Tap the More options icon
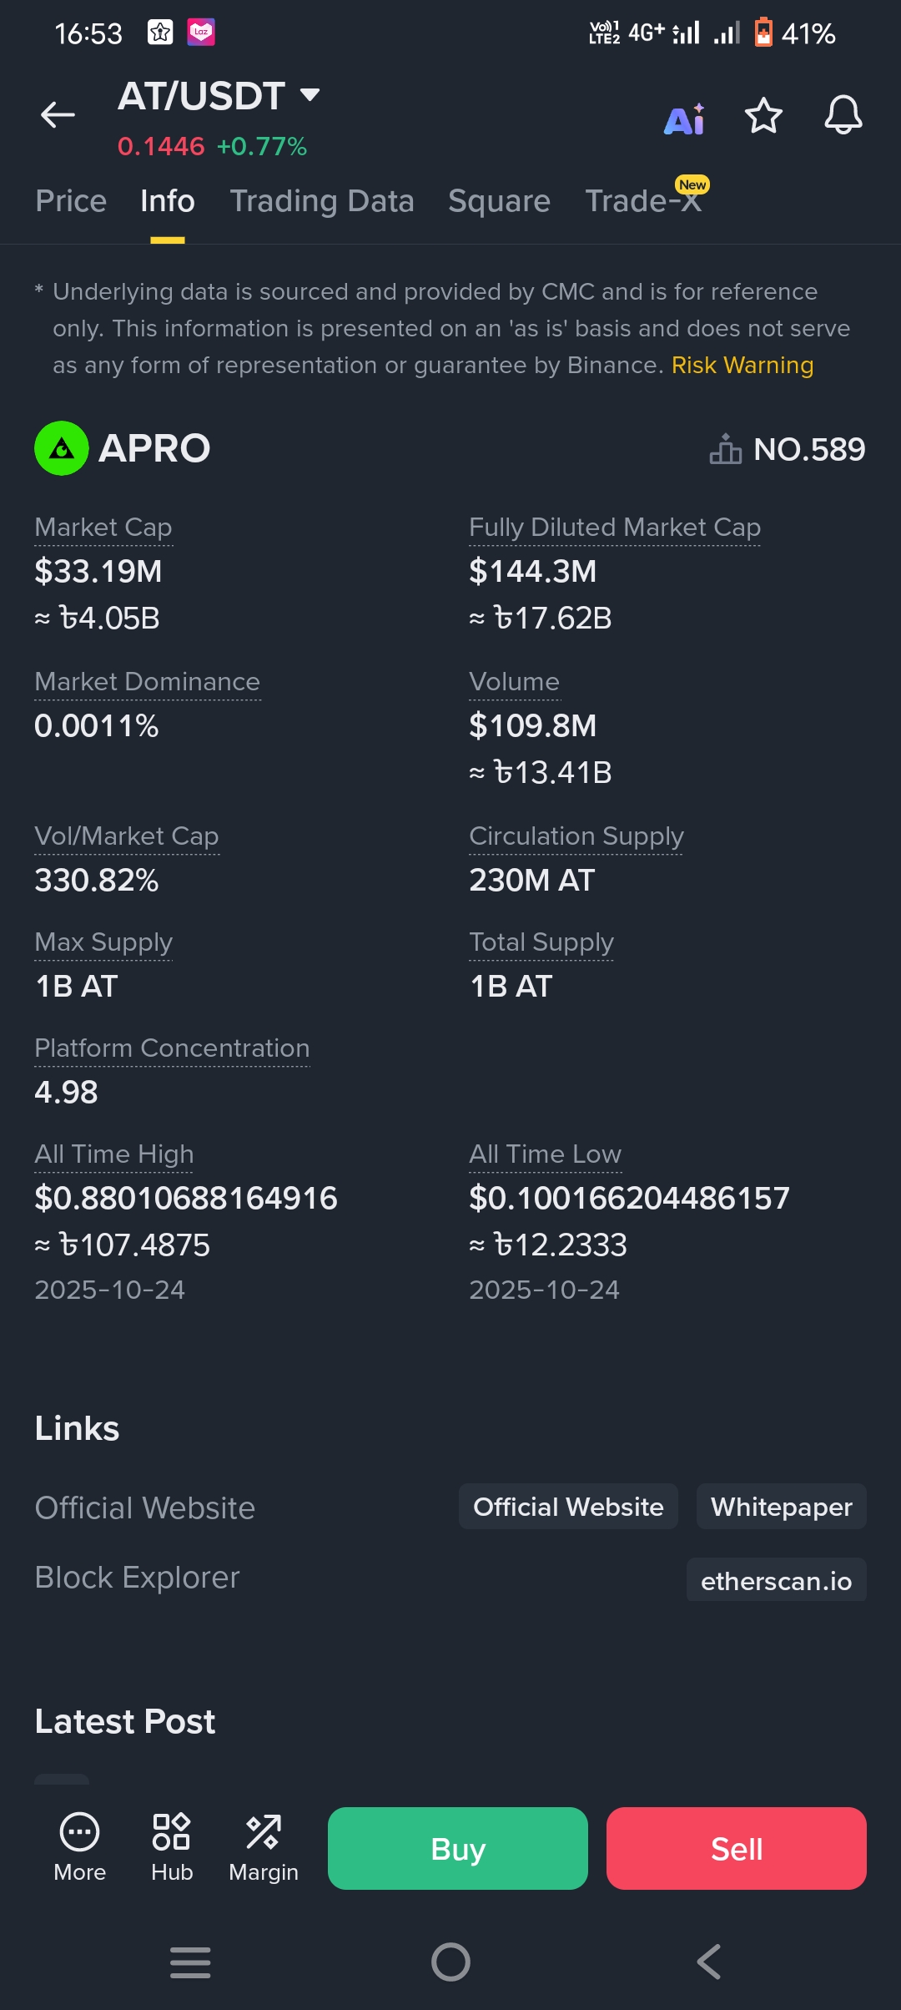This screenshot has height=2010, width=901. 80,1847
